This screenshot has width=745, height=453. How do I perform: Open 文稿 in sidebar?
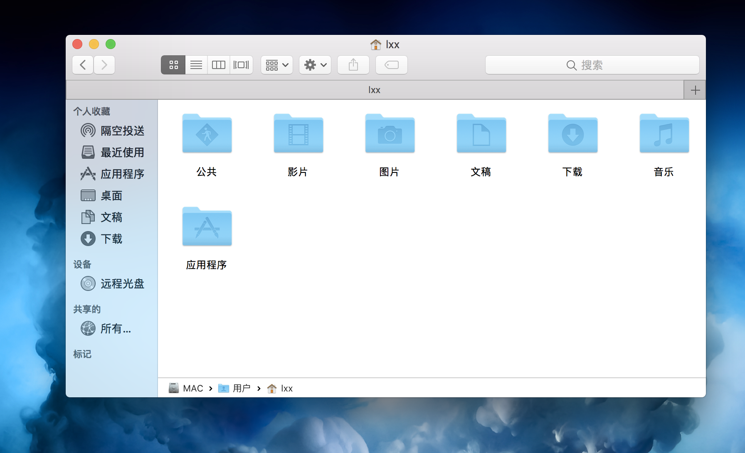[112, 217]
